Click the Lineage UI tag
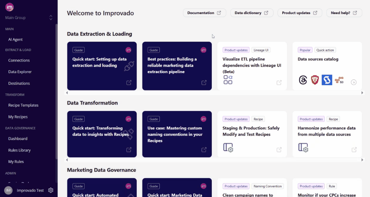The width and height of the screenshot is (370, 197). [261, 50]
